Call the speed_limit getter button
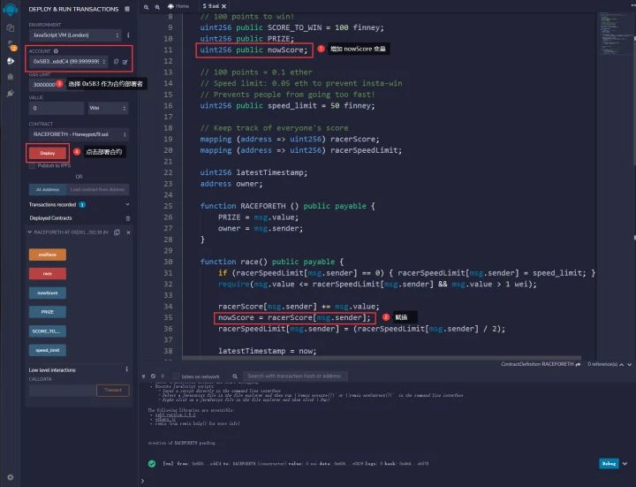The height and width of the screenshot is (487, 636). (x=48, y=350)
